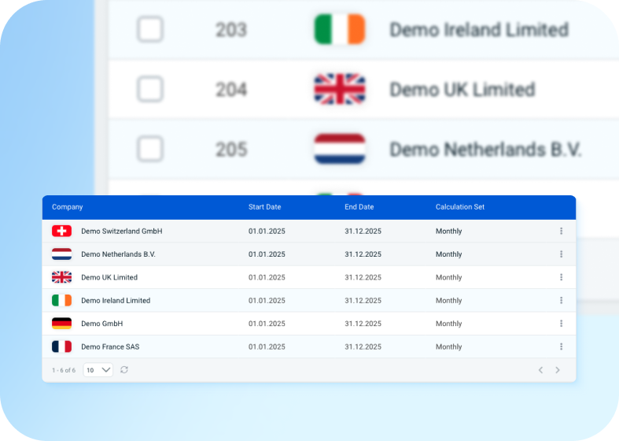Click the Ireland flag in background row 203
Screen dimensions: 619x441
click(x=340, y=29)
